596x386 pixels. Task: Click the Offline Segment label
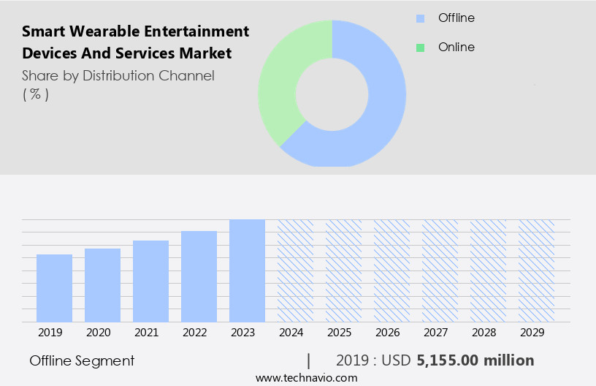tap(82, 361)
